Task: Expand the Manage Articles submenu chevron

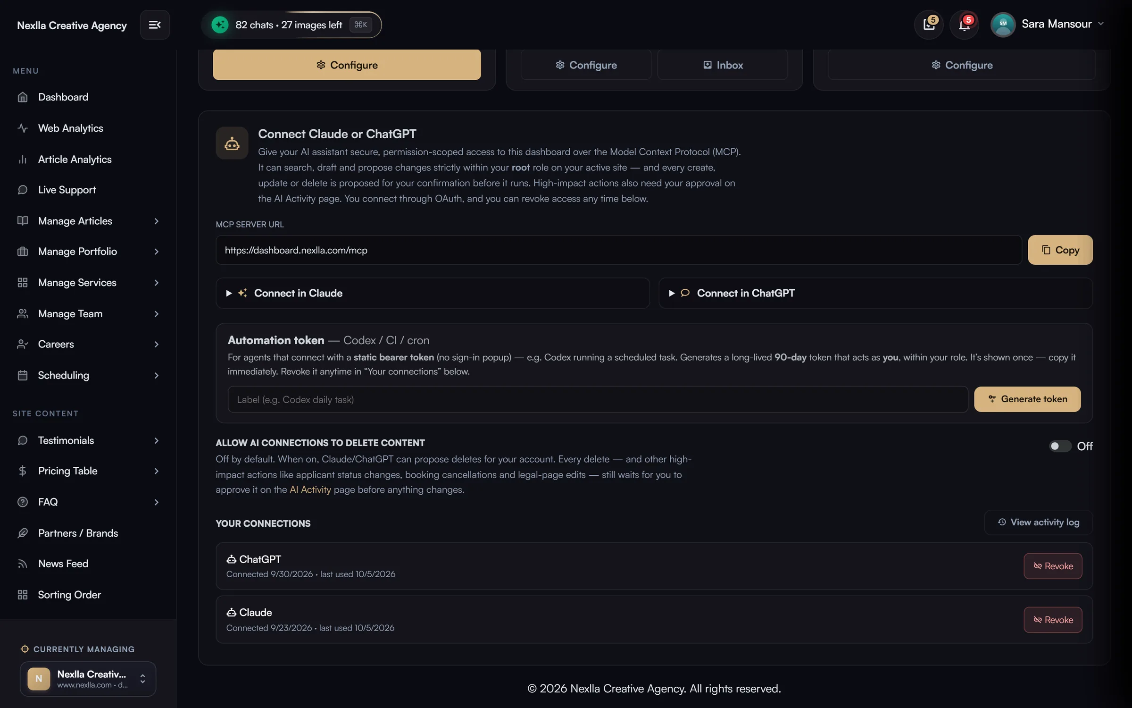Action: tap(156, 221)
